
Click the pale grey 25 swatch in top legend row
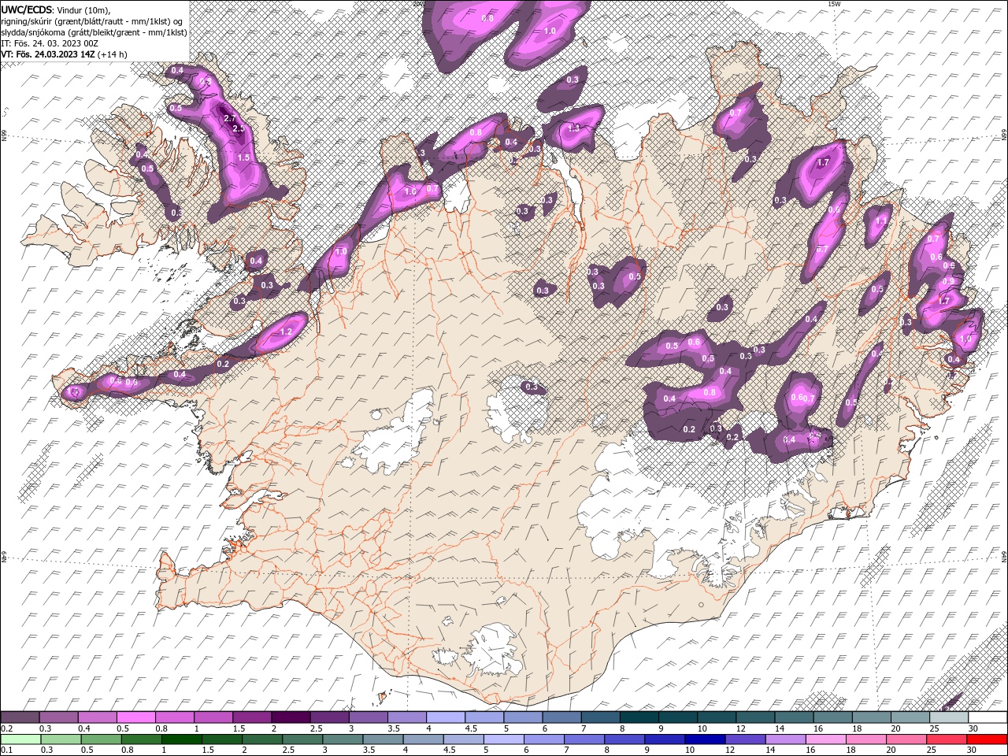pyautogui.click(x=948, y=717)
